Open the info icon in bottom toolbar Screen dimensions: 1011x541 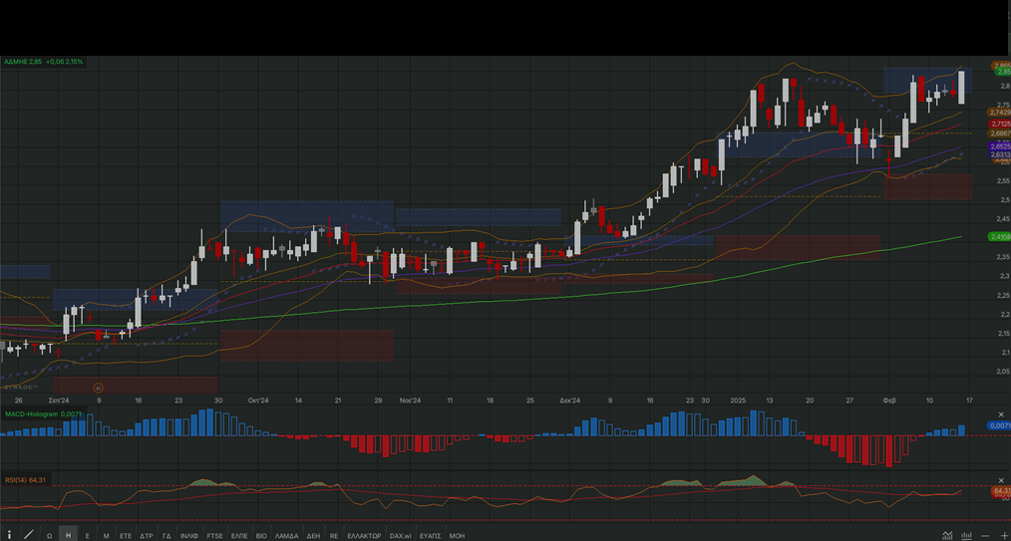pyautogui.click(x=9, y=535)
